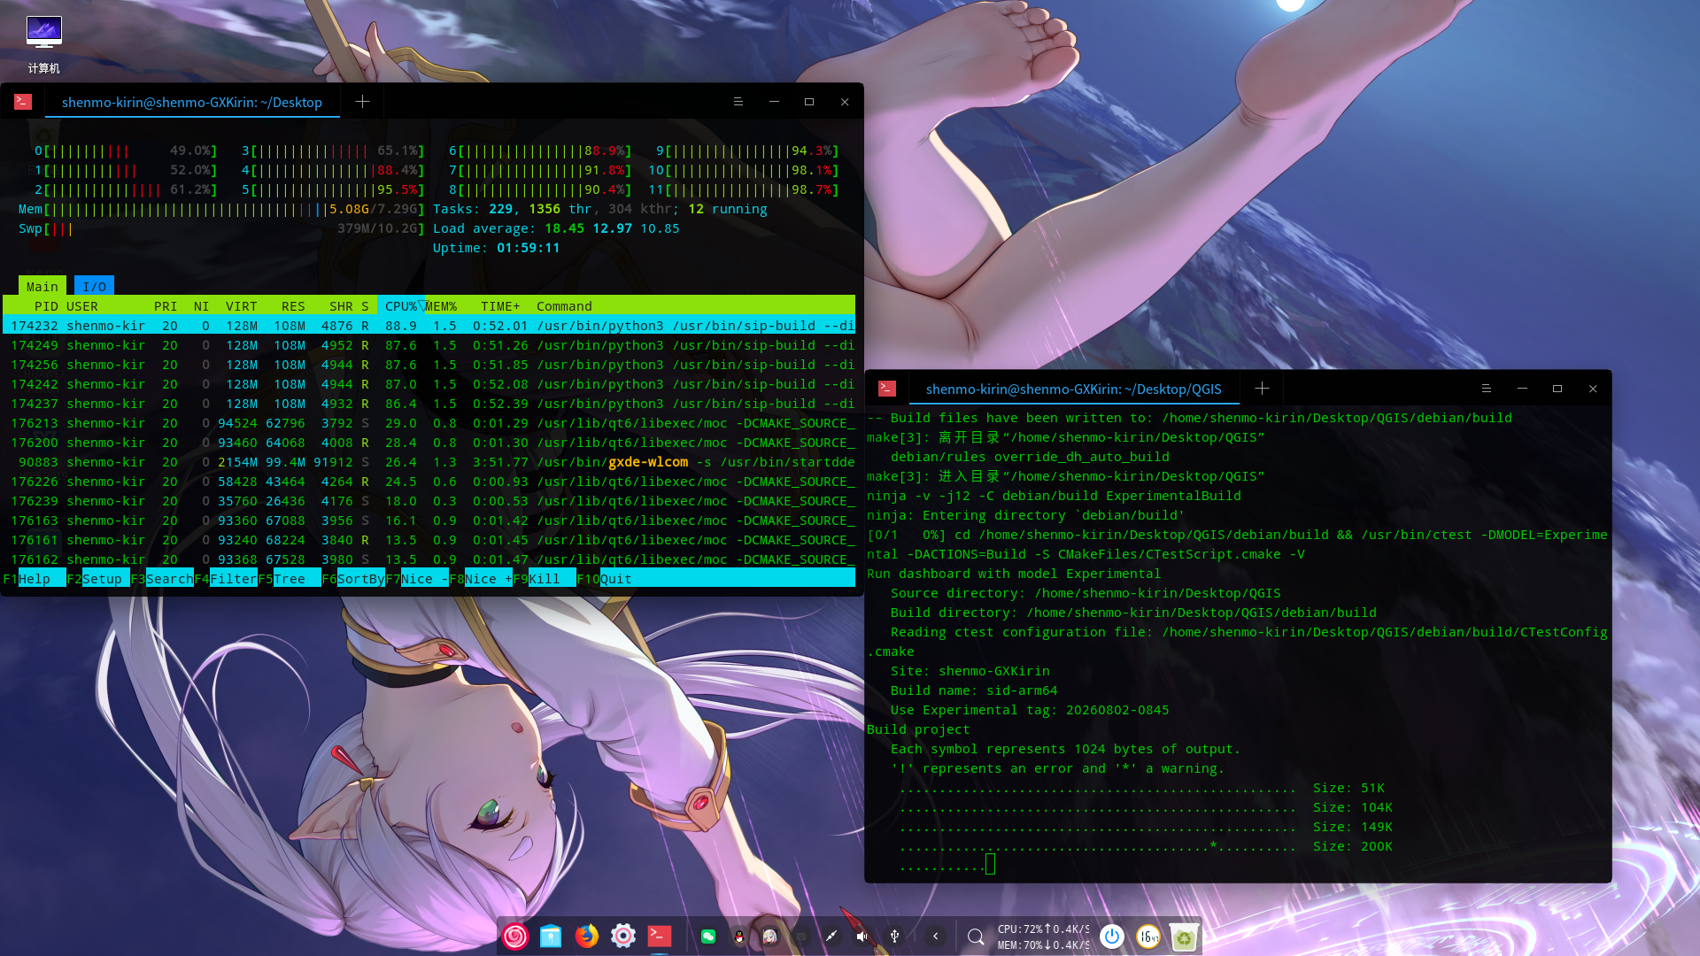Screen dimensions: 1700x956
Task: Open the search magnifier in the dock
Action: [976, 937]
